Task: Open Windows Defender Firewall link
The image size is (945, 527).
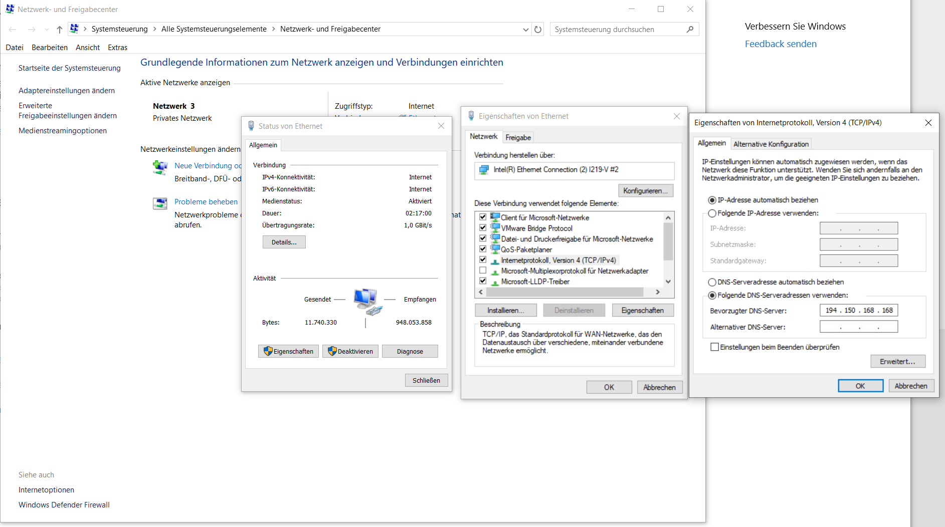Action: (64, 505)
